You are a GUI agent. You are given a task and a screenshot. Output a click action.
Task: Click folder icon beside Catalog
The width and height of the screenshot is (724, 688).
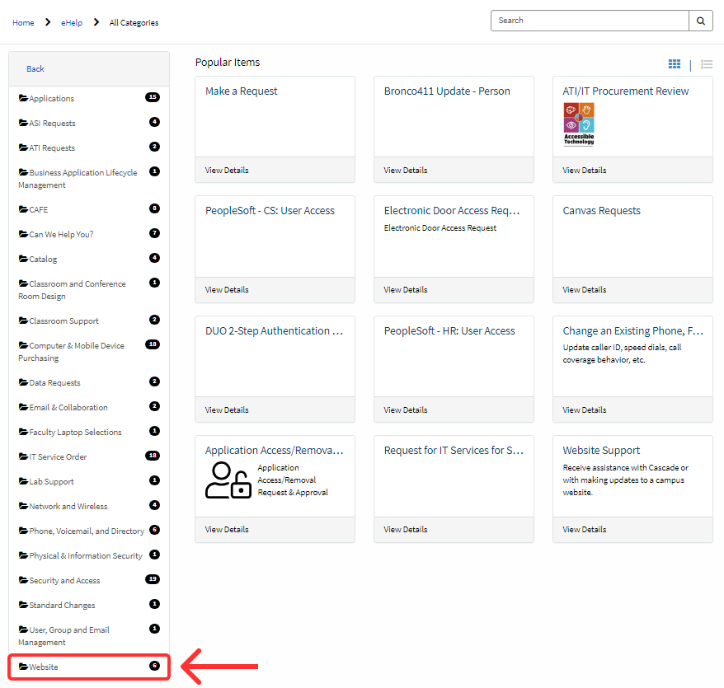click(23, 259)
